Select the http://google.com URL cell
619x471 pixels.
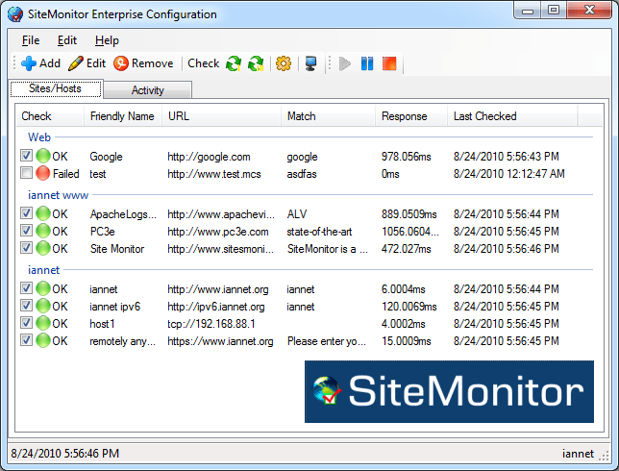pos(209,157)
